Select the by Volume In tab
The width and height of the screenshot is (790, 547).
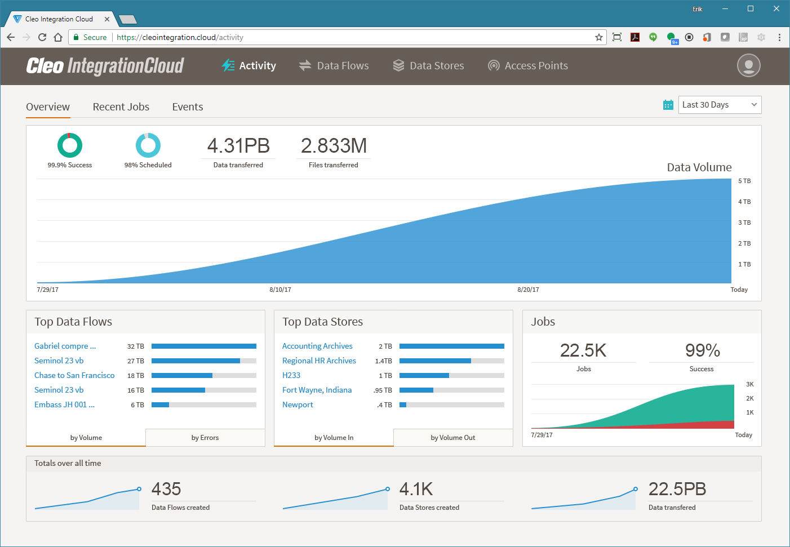(334, 438)
